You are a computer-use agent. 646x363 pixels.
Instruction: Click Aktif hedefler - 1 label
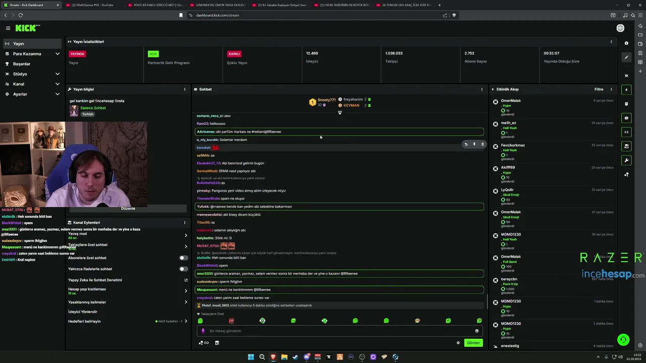click(x=169, y=321)
